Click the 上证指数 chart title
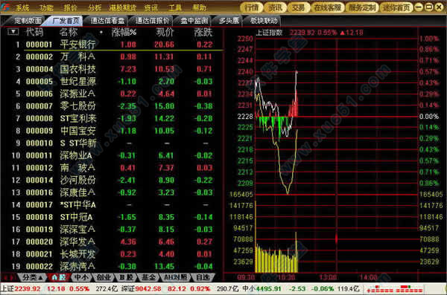This screenshot has height=295, width=447. [269, 33]
